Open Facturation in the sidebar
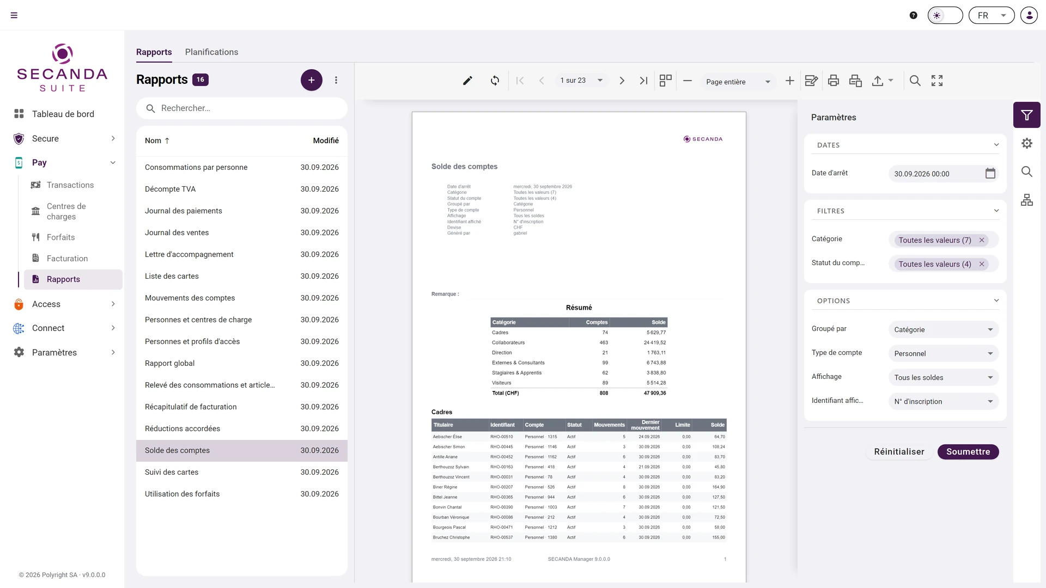 pos(67,258)
